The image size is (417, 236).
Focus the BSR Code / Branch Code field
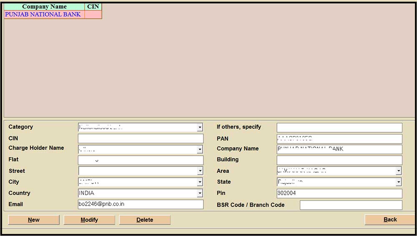[351, 205]
